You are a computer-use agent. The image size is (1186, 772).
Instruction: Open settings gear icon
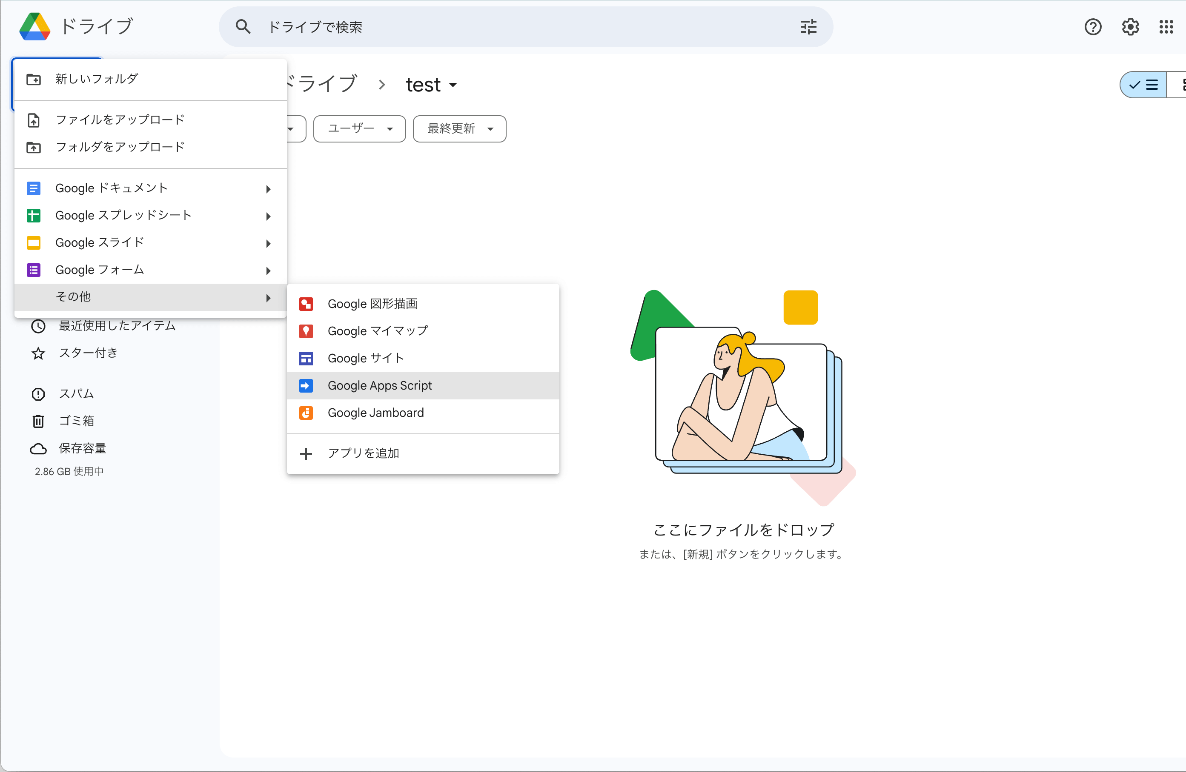tap(1130, 27)
